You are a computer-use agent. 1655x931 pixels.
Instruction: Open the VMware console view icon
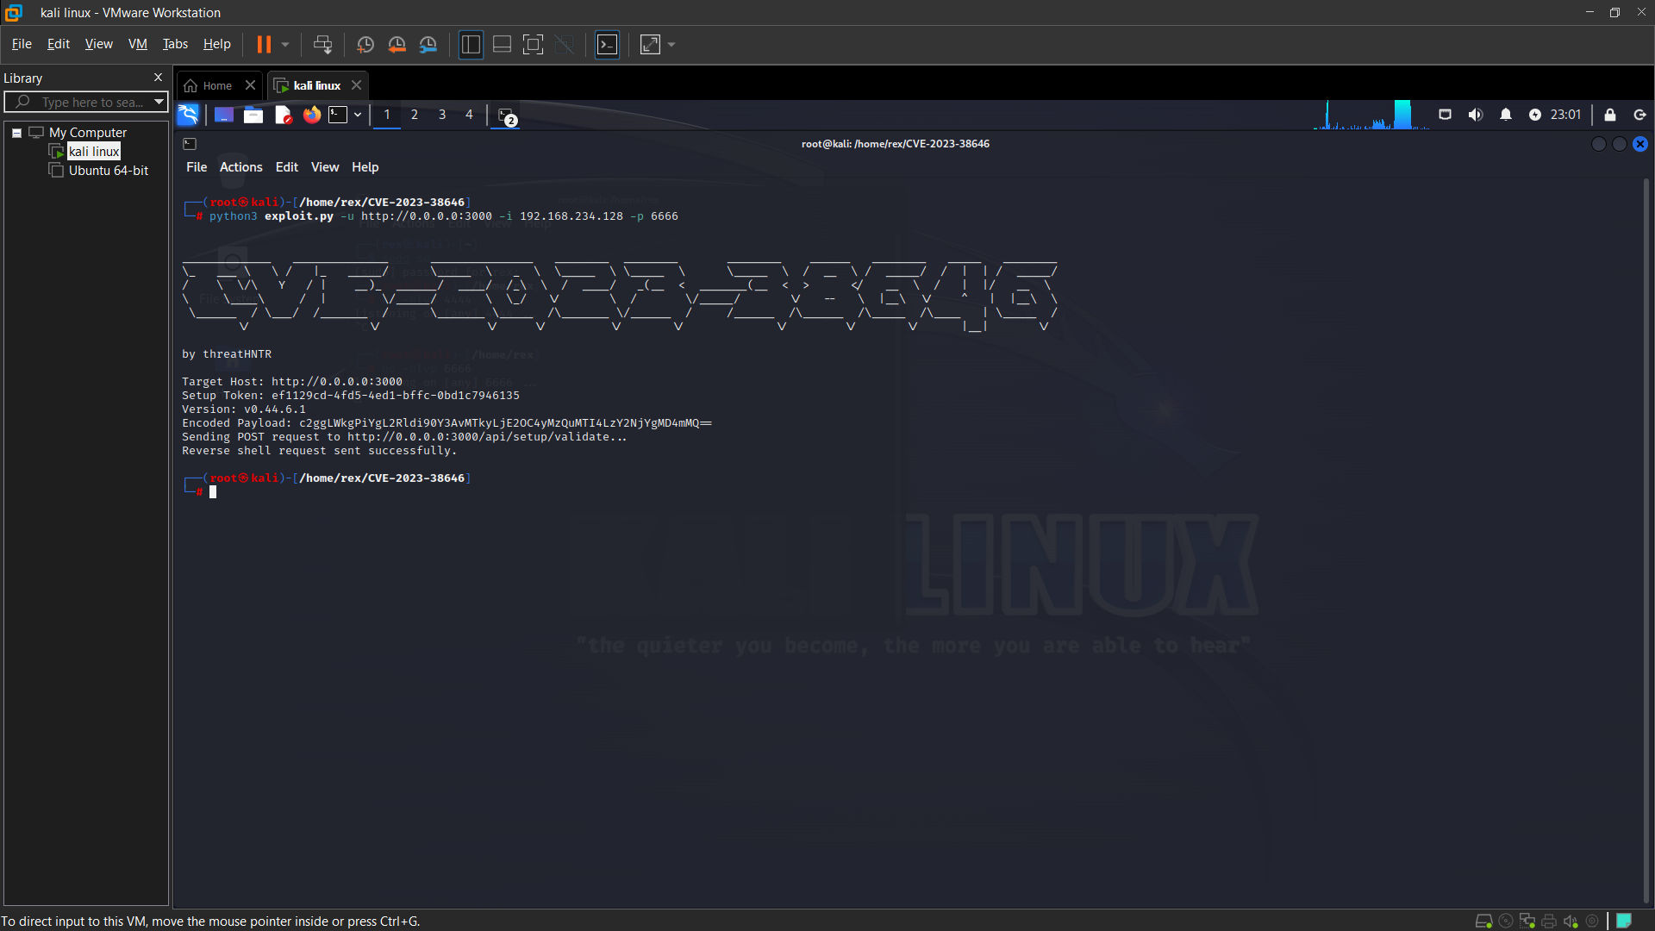tap(607, 44)
